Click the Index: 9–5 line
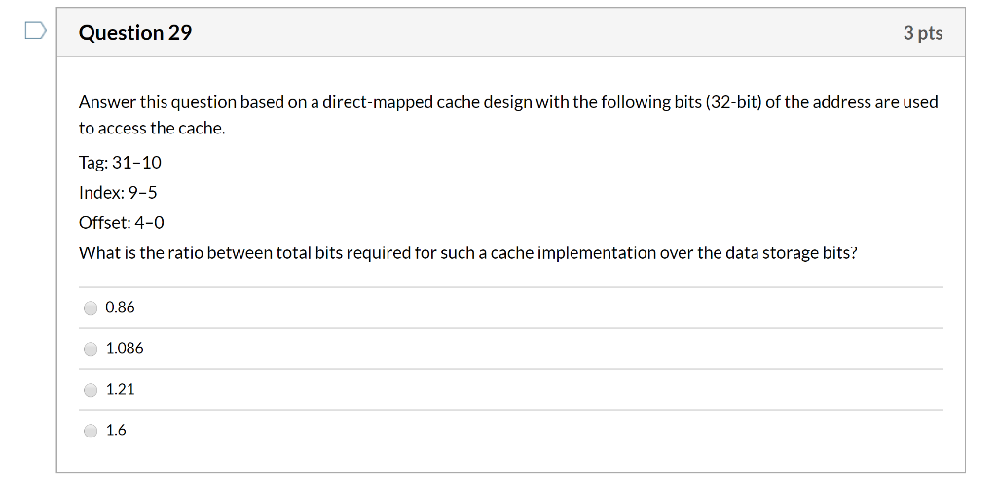 pyautogui.click(x=118, y=193)
